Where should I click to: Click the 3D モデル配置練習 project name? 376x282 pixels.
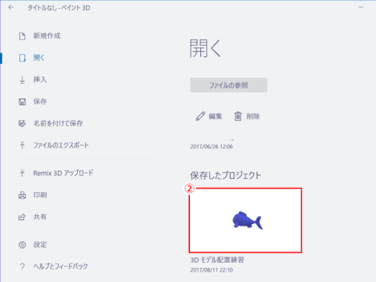coord(217,260)
